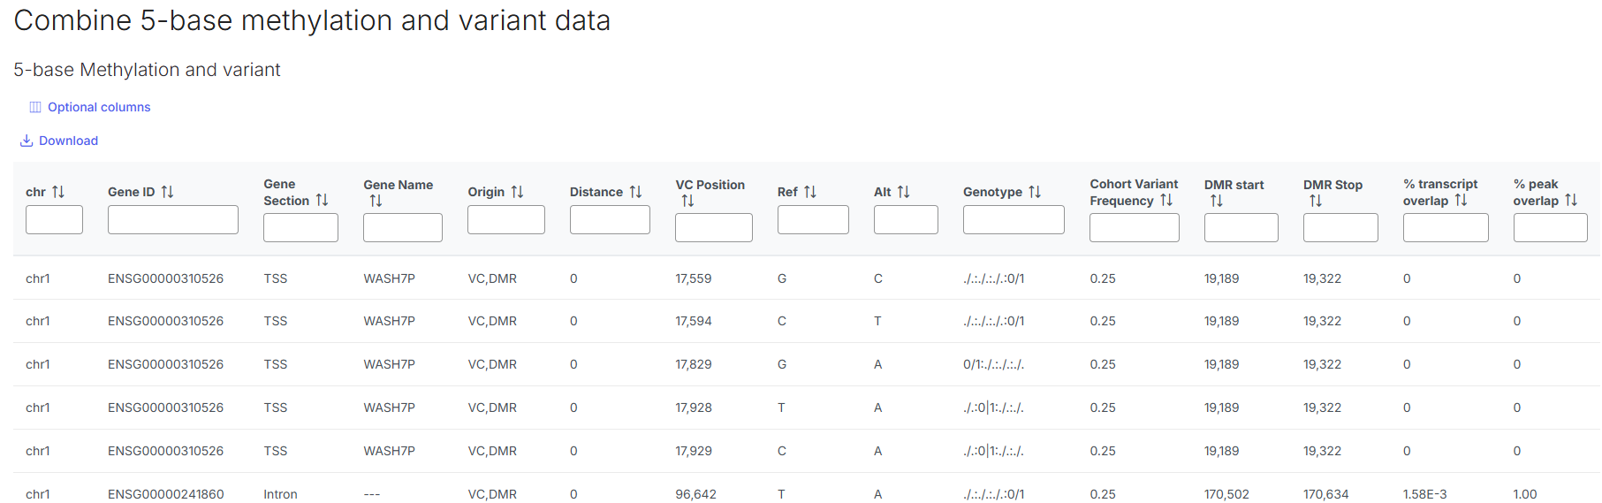Click the % transcript overlap filter box
1602x503 pixels.
[x=1445, y=228]
